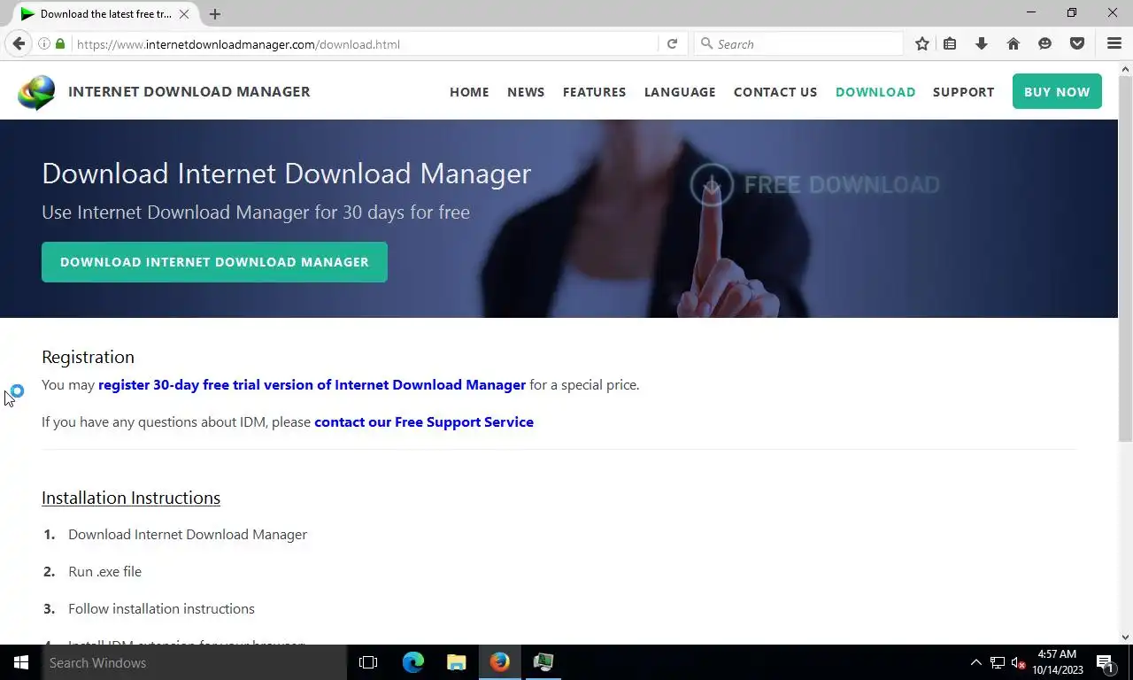
Task: Show hidden system tray icons
Action: pyautogui.click(x=975, y=662)
